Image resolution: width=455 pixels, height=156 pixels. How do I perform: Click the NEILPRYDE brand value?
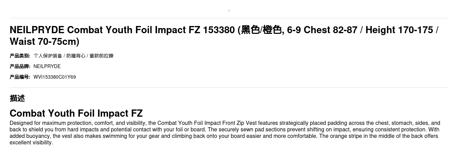pos(47,66)
